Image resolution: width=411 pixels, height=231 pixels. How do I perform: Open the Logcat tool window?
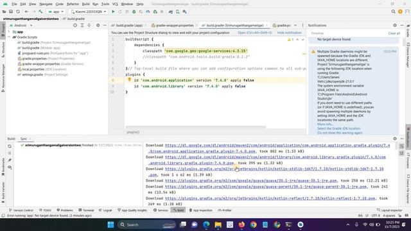click(x=105, y=210)
